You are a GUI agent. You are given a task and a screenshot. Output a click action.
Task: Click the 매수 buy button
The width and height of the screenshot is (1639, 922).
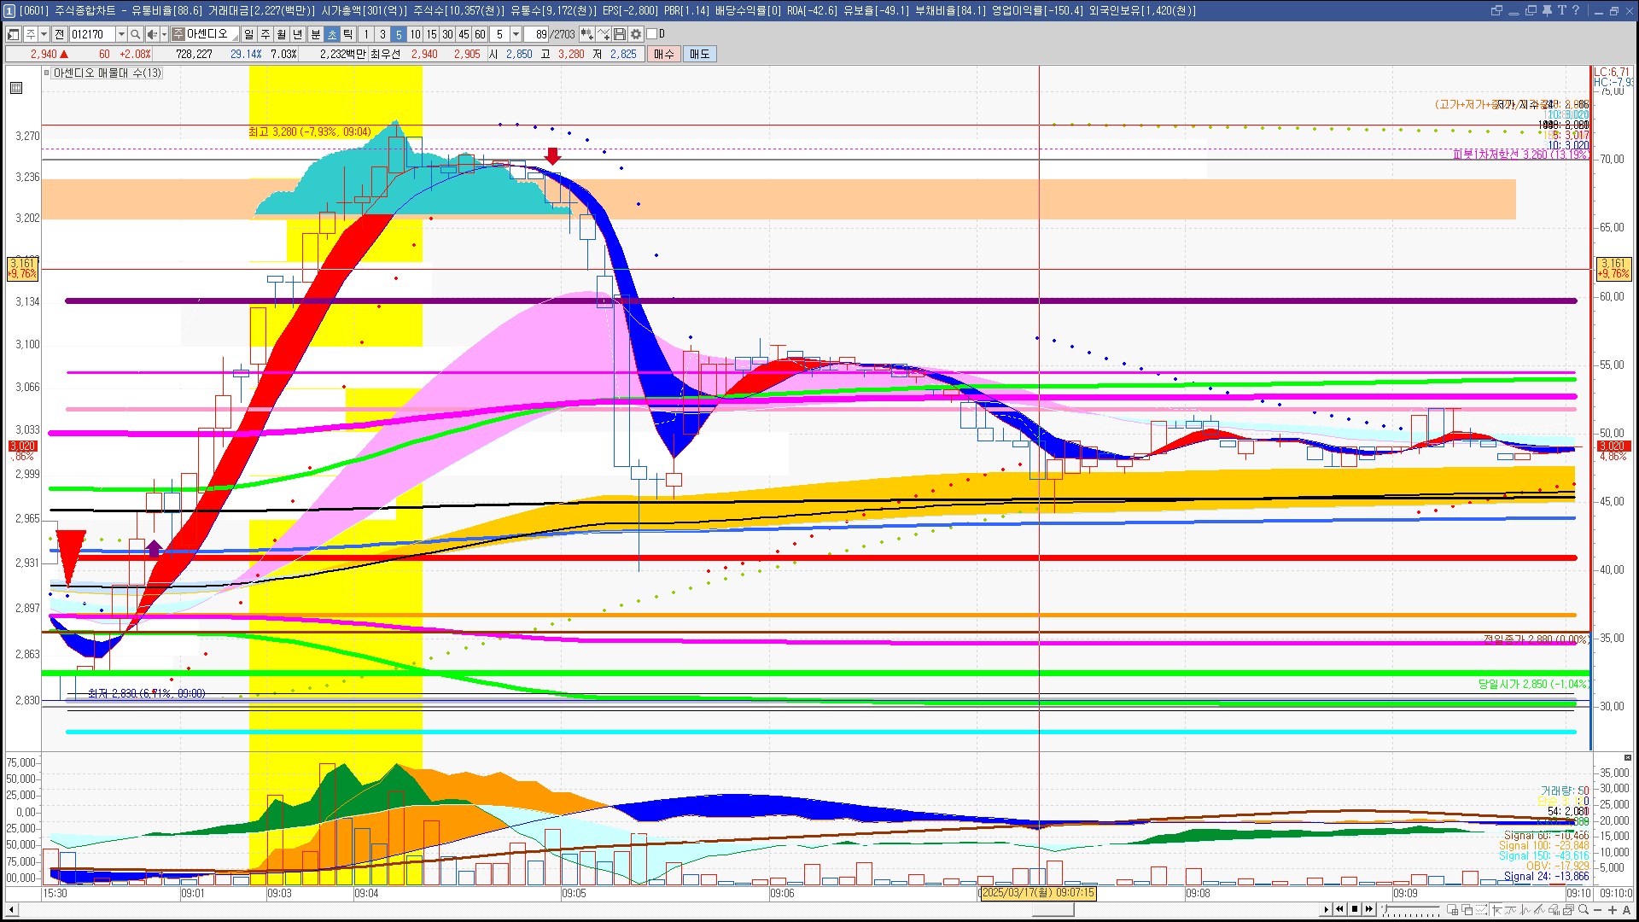pos(664,54)
